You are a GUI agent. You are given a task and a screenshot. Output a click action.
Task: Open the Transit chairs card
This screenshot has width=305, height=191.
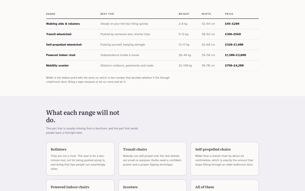[152, 159]
